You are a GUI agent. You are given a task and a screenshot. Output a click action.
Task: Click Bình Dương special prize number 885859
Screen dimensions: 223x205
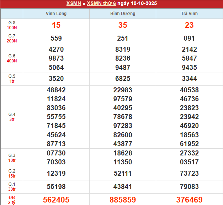point(123,200)
